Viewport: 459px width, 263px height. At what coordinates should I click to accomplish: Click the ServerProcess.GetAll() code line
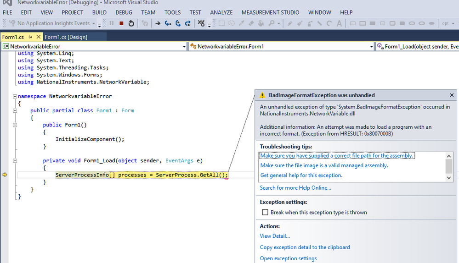(142, 175)
